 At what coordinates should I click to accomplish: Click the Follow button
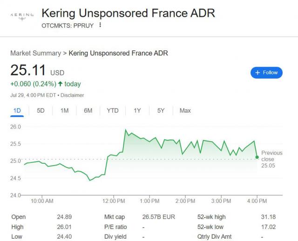pos(266,73)
